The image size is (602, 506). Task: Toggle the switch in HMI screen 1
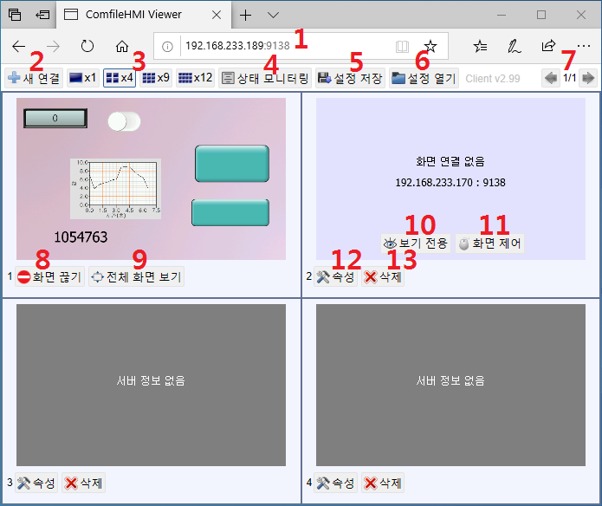pyautogui.click(x=124, y=121)
